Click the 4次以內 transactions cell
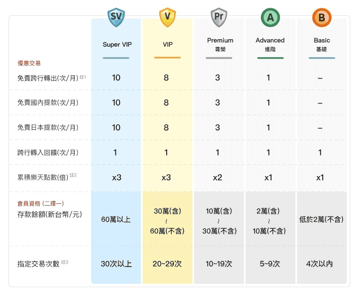356x292 pixels. (x=320, y=264)
